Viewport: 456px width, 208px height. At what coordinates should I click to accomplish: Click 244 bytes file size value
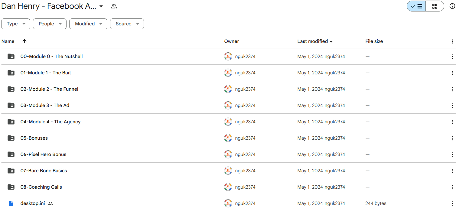(376, 203)
